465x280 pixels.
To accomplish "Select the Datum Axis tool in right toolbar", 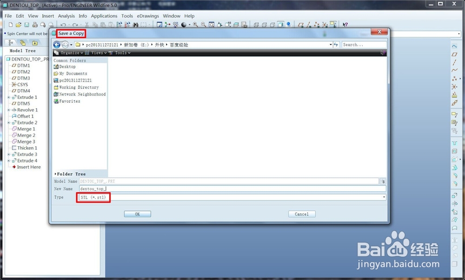I will click(x=454, y=62).
